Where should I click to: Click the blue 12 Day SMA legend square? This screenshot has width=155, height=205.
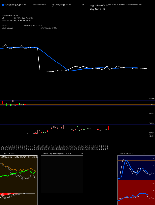(x=3, y=5)
